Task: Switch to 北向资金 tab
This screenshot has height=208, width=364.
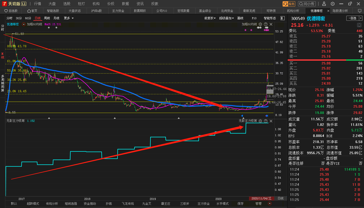Action: coord(227,11)
